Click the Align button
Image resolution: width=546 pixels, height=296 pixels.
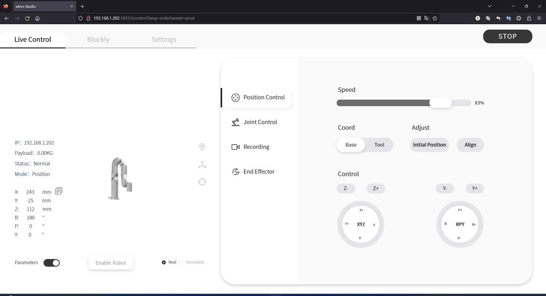click(470, 145)
